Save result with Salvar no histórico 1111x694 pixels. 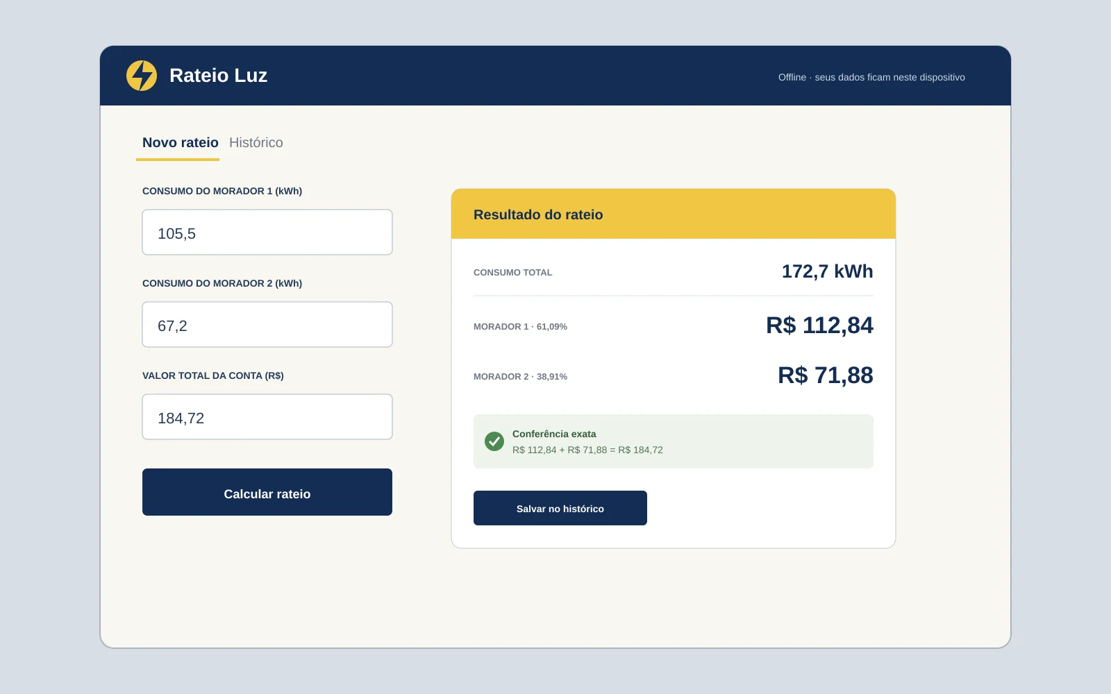[x=560, y=508]
